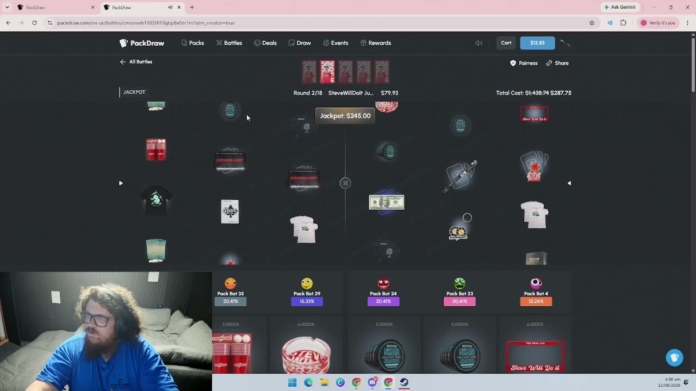Click the license plate frame under Pack Bot 4

[x=535, y=357]
